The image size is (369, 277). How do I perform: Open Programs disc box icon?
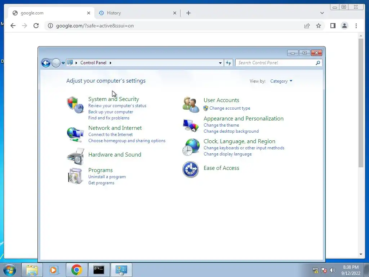pyautogui.click(x=75, y=176)
